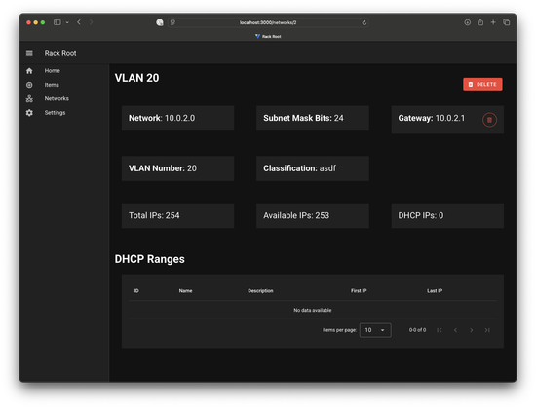The height and width of the screenshot is (408, 536).
Task: Sort by the Name column header
Action: (185, 291)
